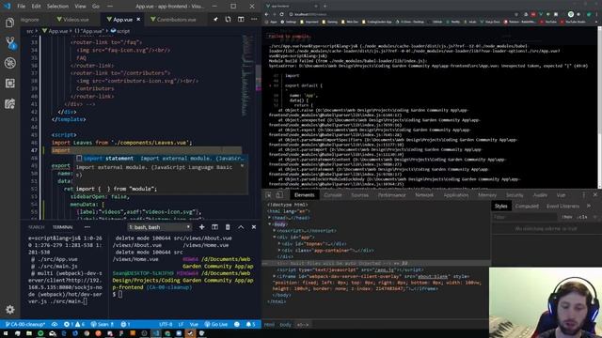The image size is (602, 338).
Task: Kill terminal with trash icon
Action: 228,227
